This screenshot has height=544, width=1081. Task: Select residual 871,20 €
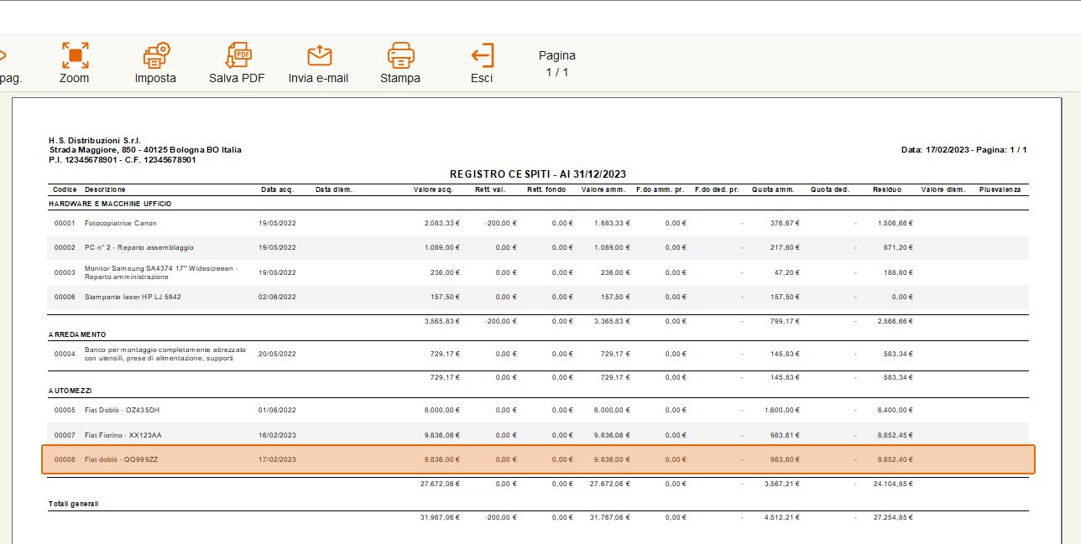click(x=898, y=247)
